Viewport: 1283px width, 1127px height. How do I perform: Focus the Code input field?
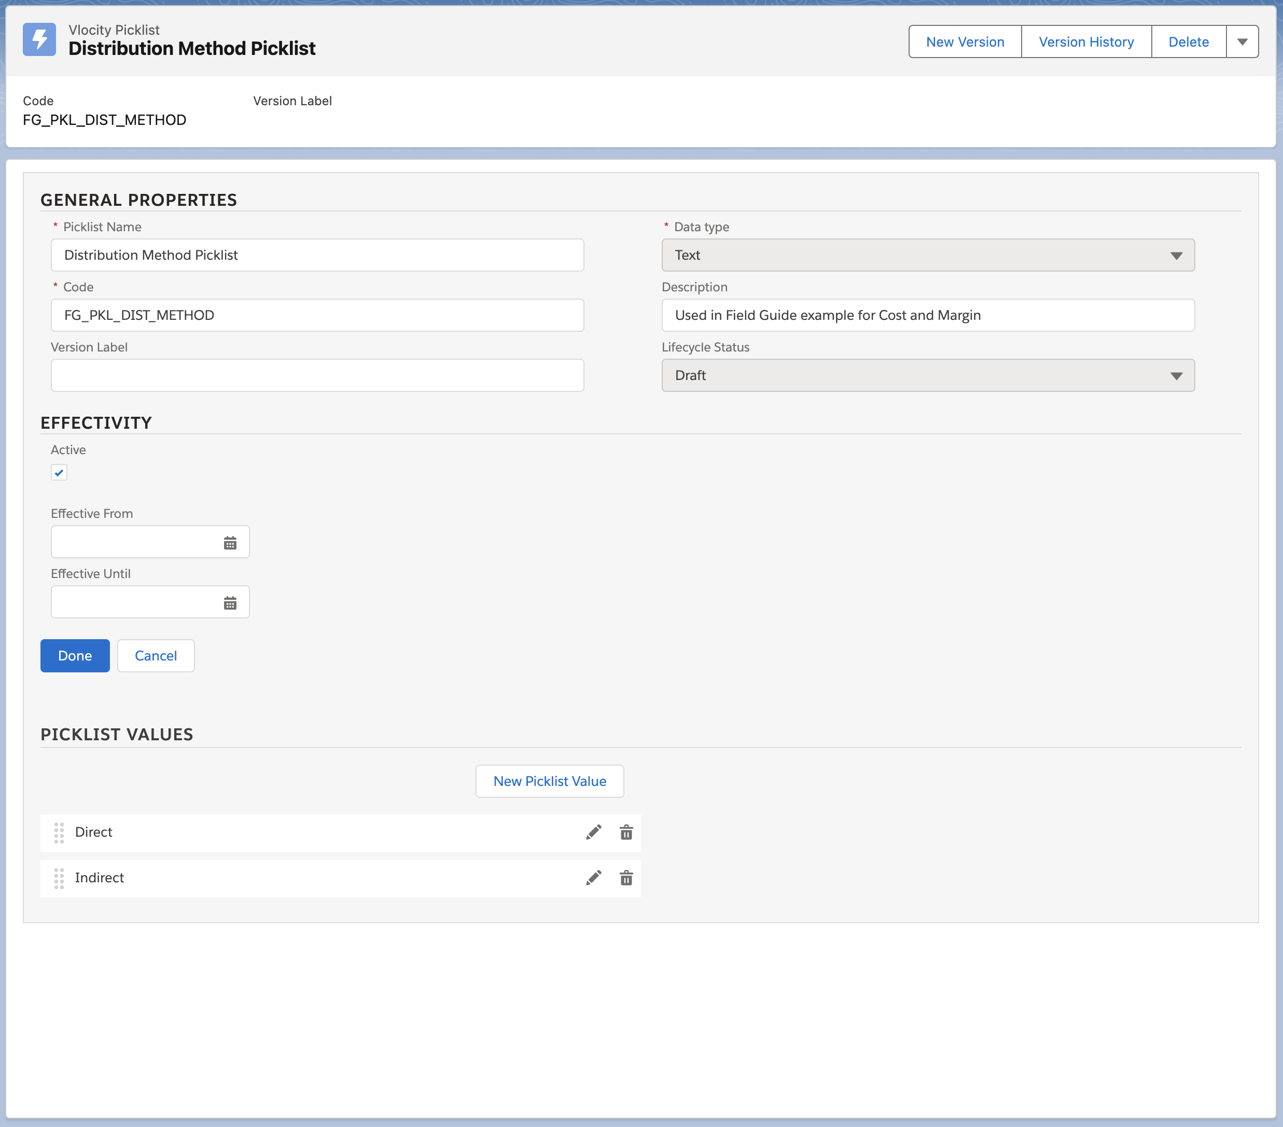click(317, 315)
